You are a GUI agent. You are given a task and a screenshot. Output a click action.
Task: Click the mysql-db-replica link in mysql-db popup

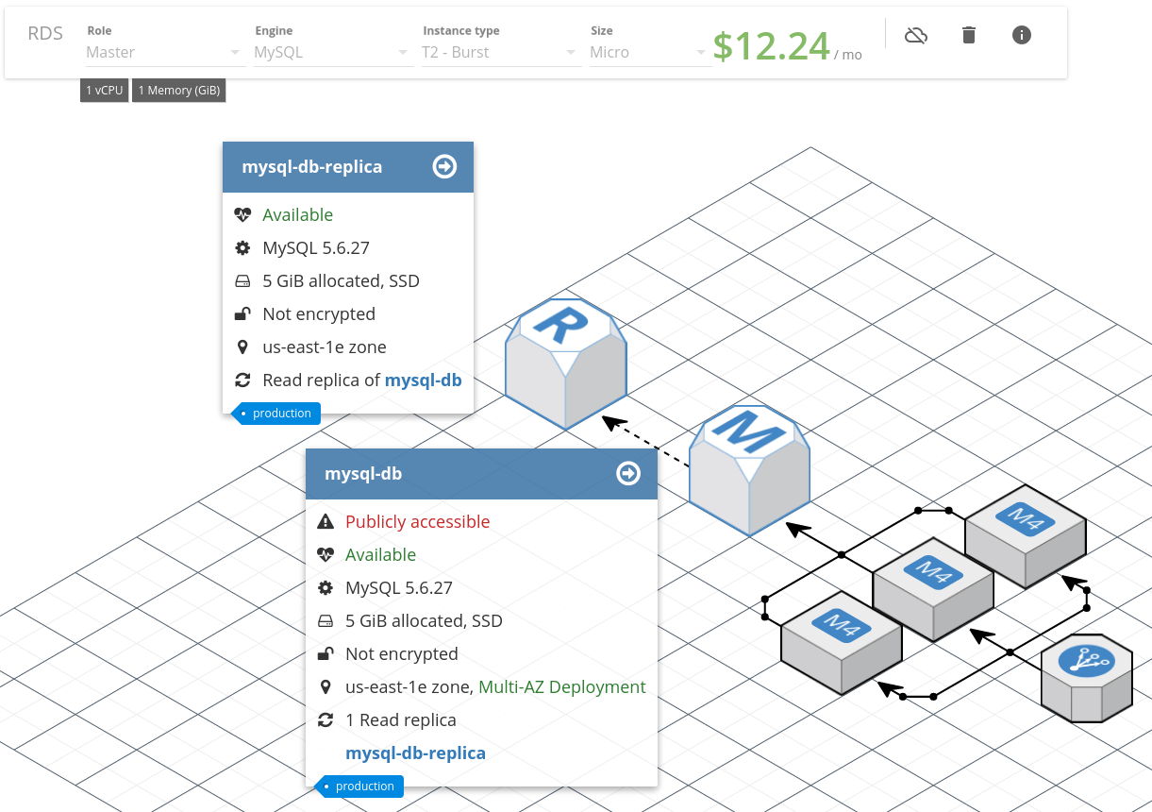(415, 753)
